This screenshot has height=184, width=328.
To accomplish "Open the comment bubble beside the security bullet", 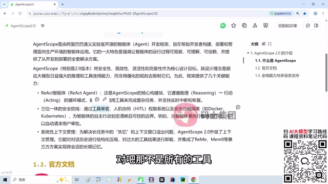I will click(238, 107).
